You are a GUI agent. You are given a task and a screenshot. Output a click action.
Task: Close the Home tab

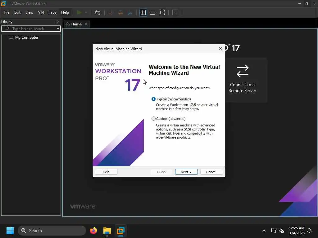pos(86,24)
